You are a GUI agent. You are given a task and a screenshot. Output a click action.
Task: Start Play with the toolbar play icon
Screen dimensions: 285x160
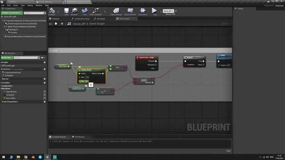(154, 11)
